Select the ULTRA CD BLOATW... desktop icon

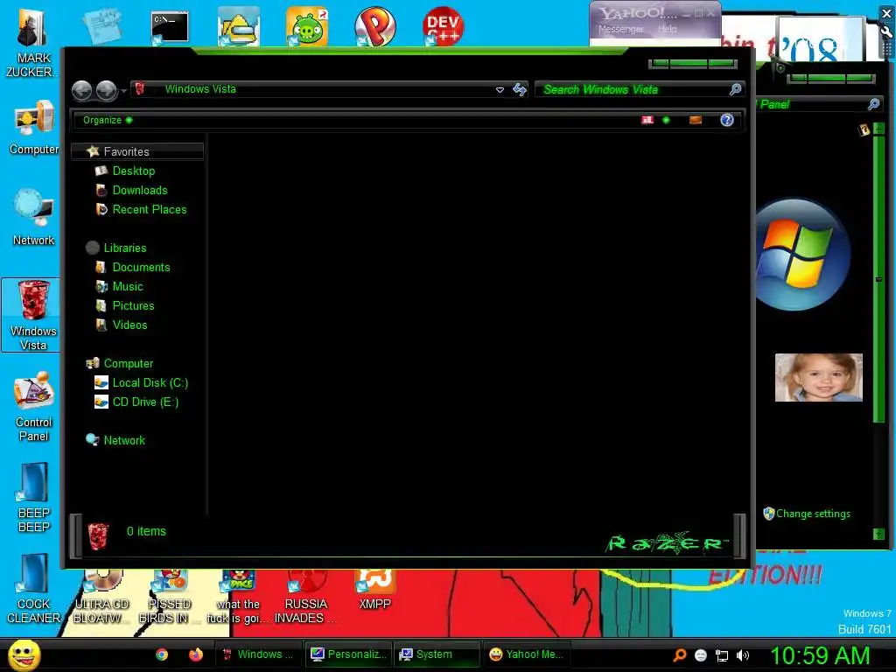pyautogui.click(x=101, y=597)
